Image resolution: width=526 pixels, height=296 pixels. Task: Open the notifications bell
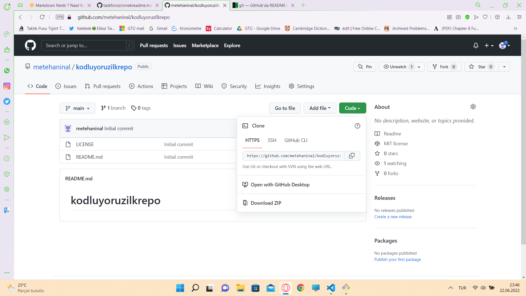(476, 45)
